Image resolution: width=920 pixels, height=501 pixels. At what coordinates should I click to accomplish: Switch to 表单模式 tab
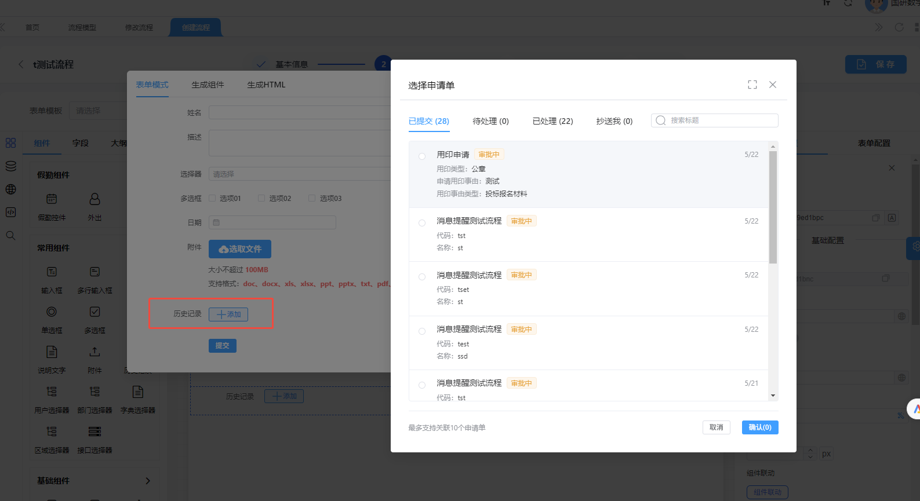[152, 85]
